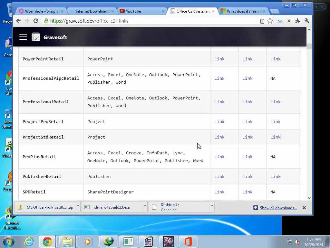Open first Link in ProjectStdRetail row
The height and width of the screenshot is (248, 330).
click(219, 137)
